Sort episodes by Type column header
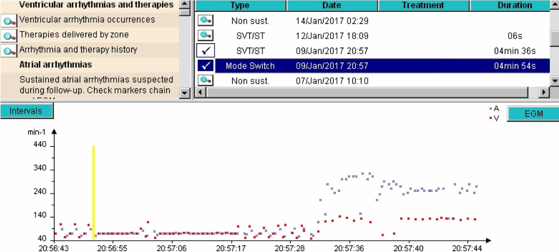The width and height of the screenshot is (559, 252). (x=240, y=5)
